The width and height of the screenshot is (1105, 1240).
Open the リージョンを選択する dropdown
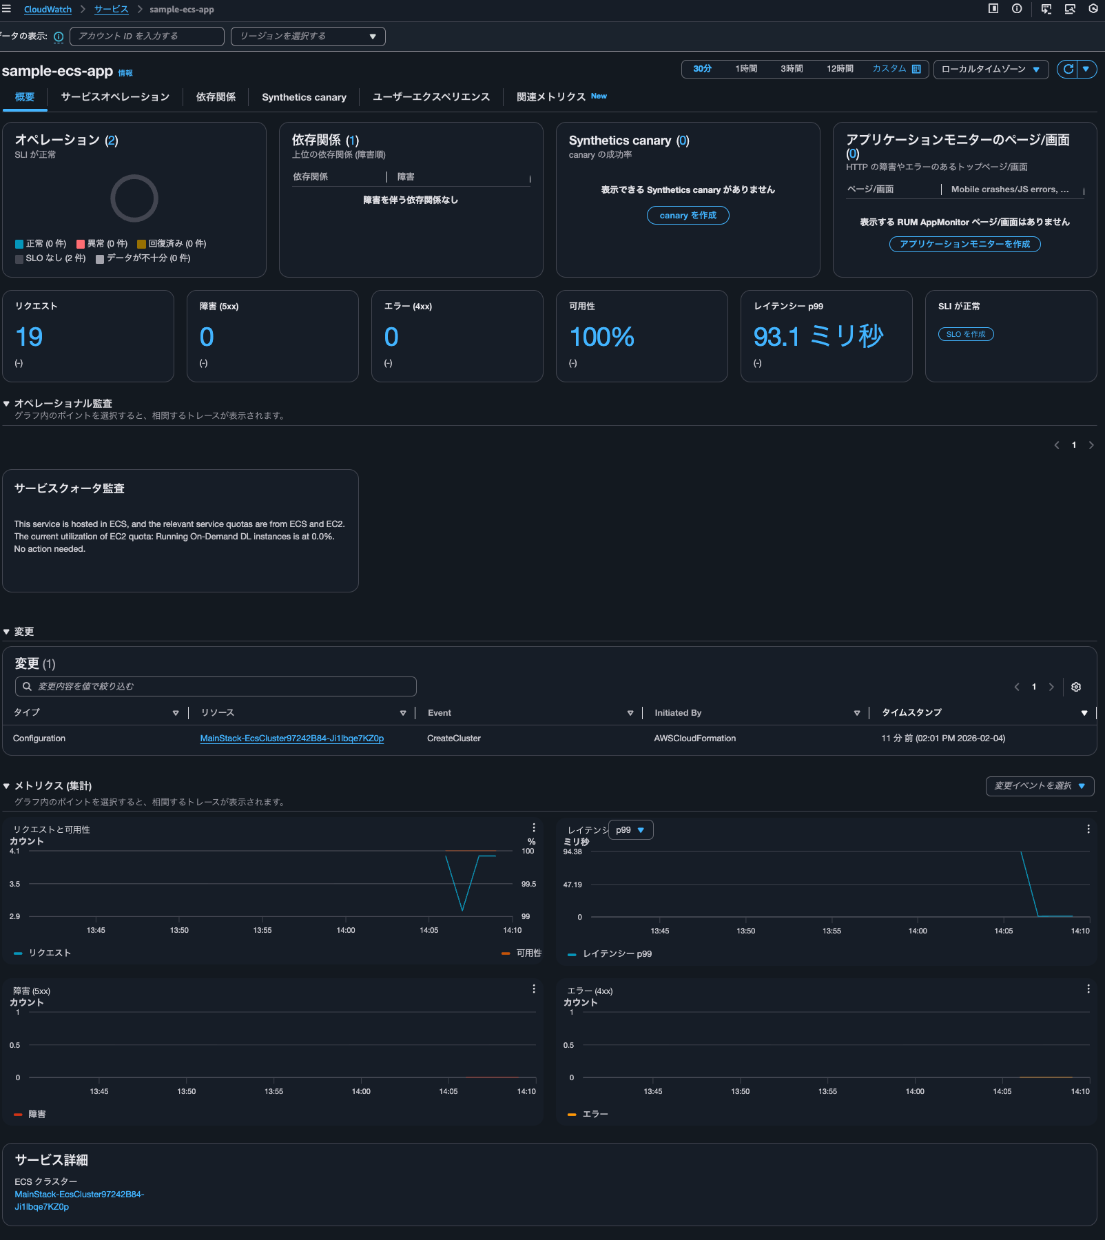308,36
